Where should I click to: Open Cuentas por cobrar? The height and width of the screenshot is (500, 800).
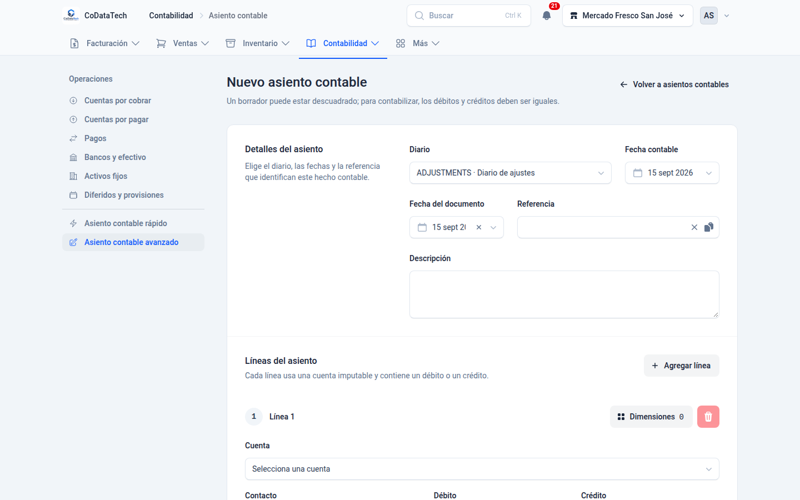133,101
